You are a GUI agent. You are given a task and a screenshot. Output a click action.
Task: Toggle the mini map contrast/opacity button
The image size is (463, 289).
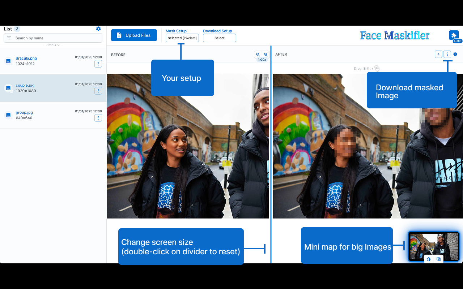point(429,259)
